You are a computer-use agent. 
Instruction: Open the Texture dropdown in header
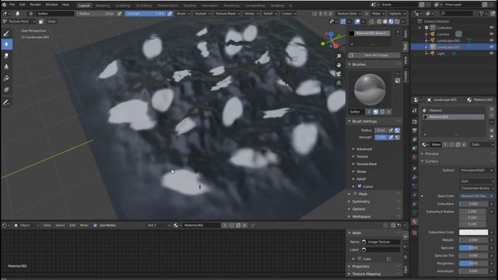click(x=202, y=14)
